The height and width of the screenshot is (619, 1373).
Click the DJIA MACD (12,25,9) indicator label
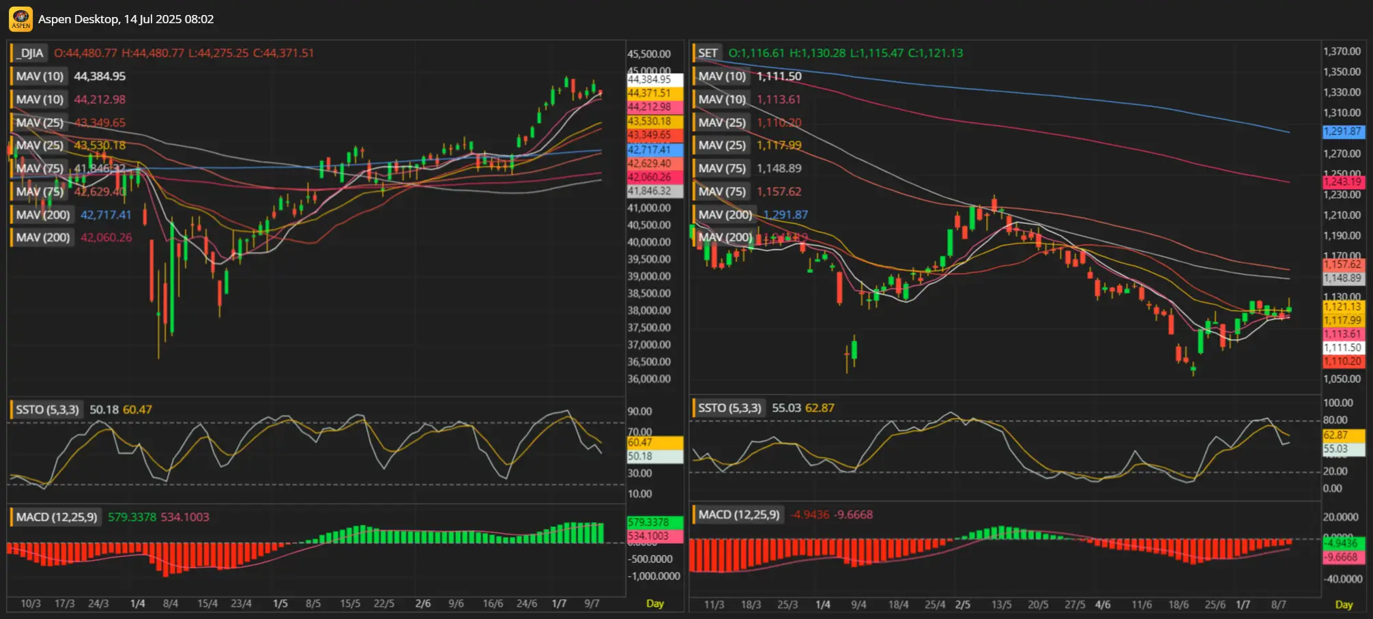pos(57,517)
